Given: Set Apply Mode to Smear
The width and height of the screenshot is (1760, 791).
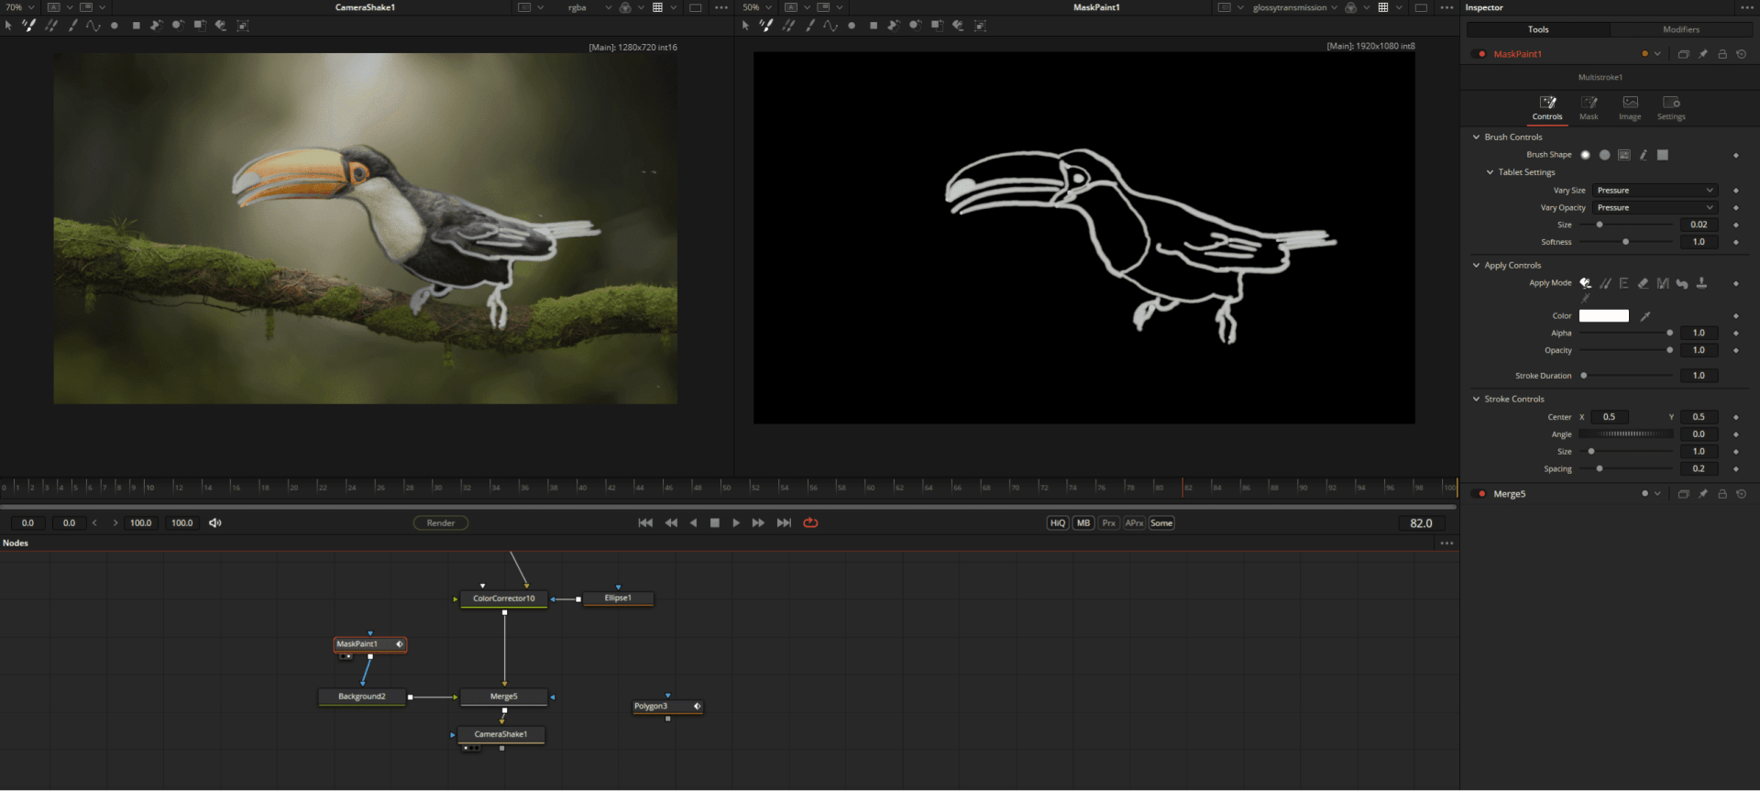Looking at the screenshot, I should tap(1682, 283).
